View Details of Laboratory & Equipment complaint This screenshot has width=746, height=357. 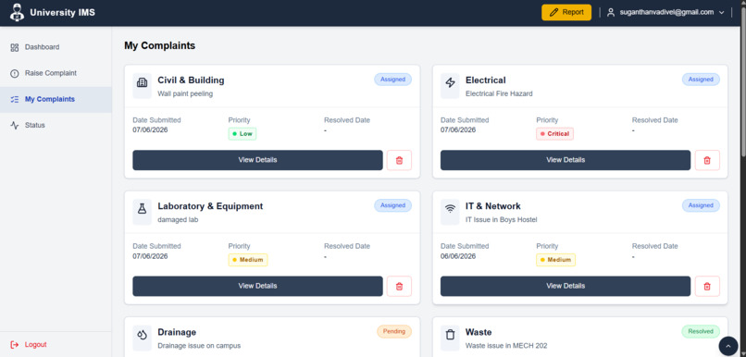point(257,286)
